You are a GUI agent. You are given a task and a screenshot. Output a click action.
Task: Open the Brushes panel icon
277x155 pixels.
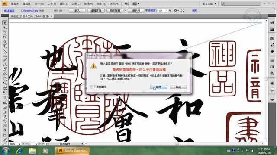[x=272, y=45]
